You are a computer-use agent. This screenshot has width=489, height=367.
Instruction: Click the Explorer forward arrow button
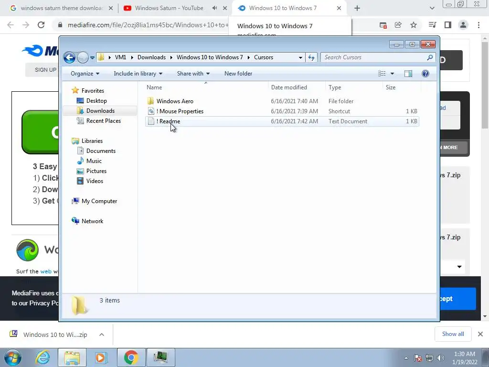(83, 57)
